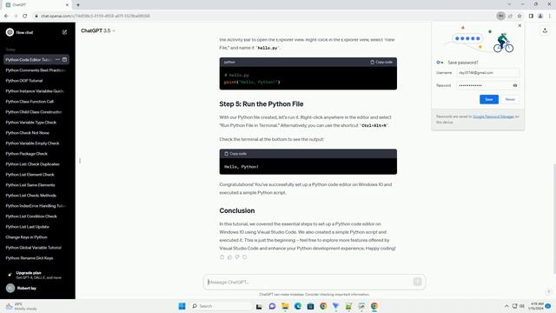Image resolution: width=556 pixels, height=313 pixels.
Task: Regenerate the response
Action: pyautogui.click(x=245, y=257)
